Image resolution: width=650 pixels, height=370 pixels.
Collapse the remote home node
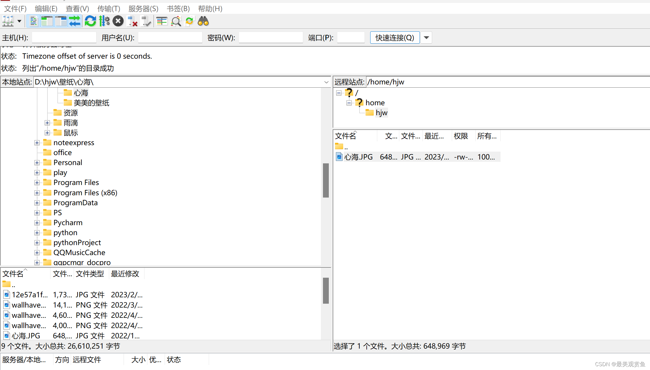click(349, 103)
